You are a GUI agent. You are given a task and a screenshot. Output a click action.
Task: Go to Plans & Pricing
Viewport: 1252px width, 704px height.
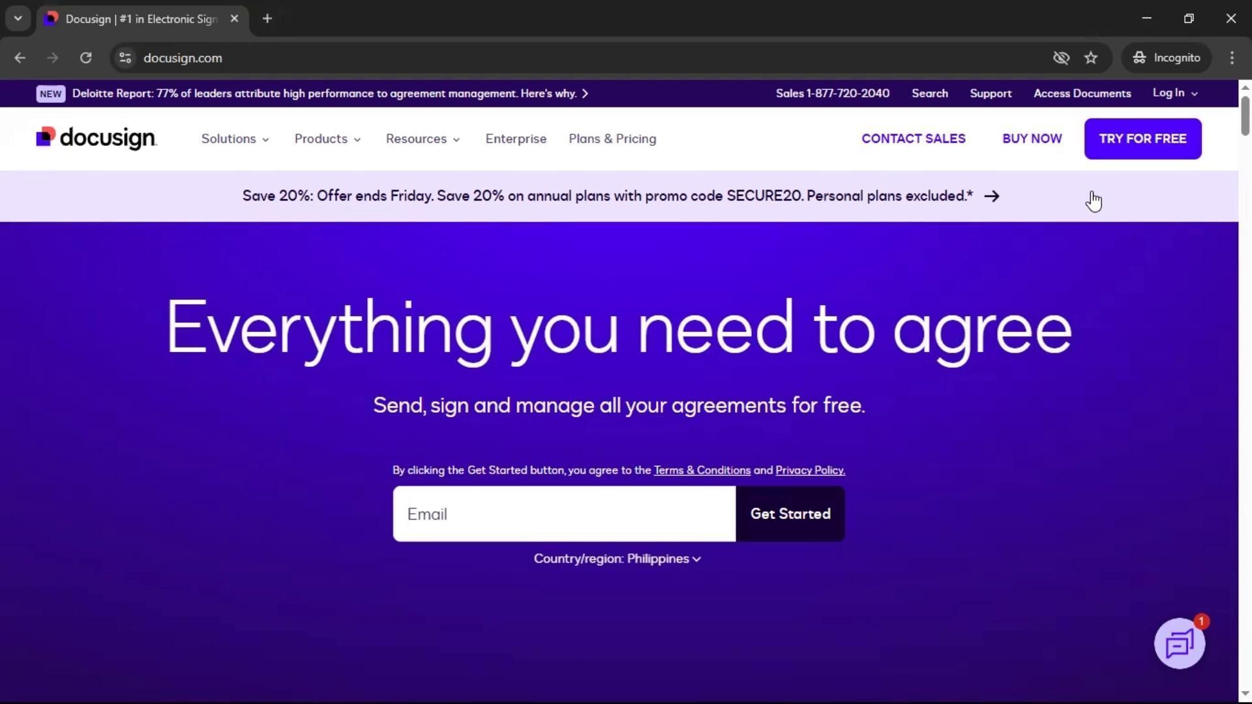612,139
